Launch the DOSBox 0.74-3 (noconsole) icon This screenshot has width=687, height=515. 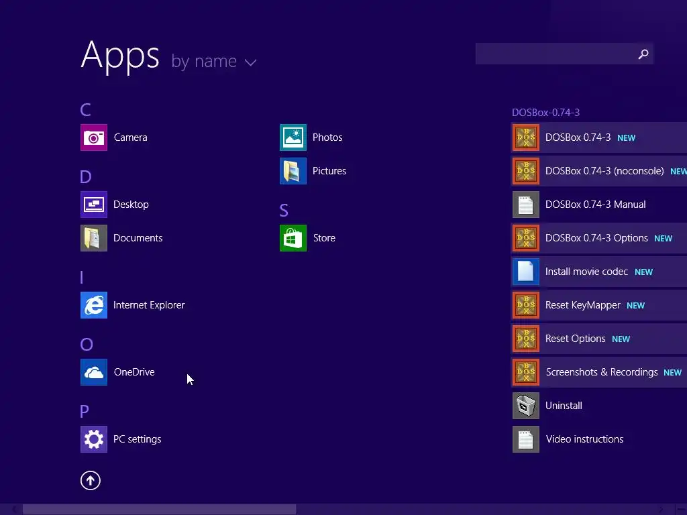coord(526,171)
